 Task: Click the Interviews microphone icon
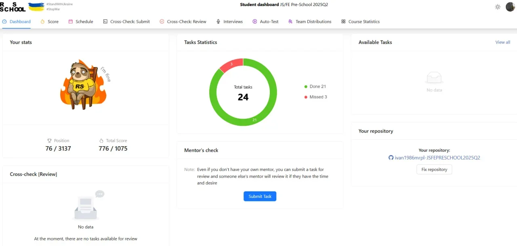[218, 21]
